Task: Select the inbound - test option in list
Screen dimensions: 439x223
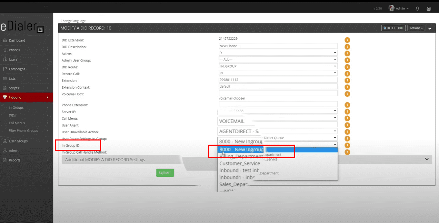Action: (x=239, y=170)
